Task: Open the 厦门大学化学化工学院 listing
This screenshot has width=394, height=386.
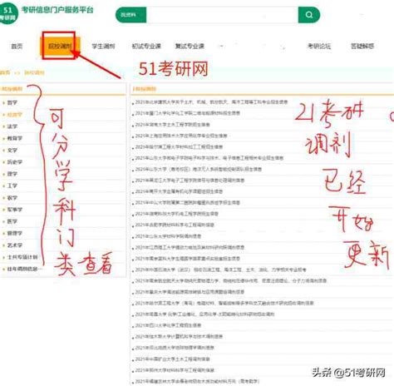Action: point(188,113)
